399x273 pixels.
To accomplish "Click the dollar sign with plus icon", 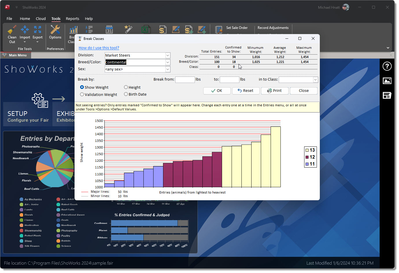I will point(189,29).
